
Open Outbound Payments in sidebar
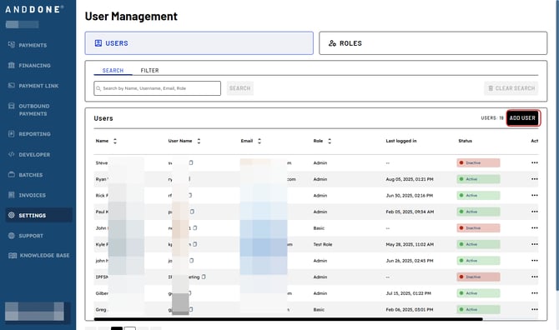click(x=29, y=110)
